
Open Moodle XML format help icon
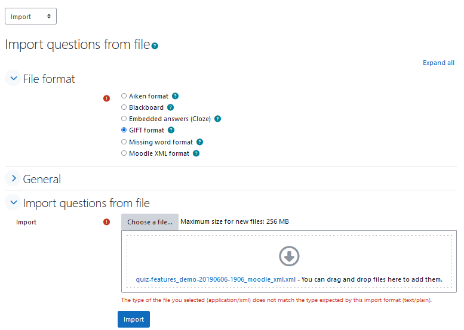[196, 153]
